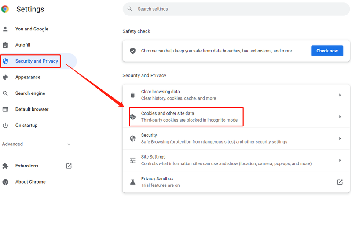352x248 pixels.
Task: Open Privacy Sandbox external link icon
Action: [340, 182]
